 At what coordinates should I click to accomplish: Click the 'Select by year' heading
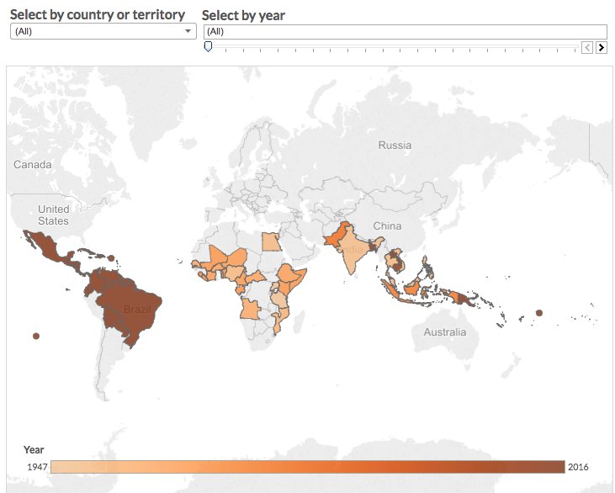pos(244,15)
